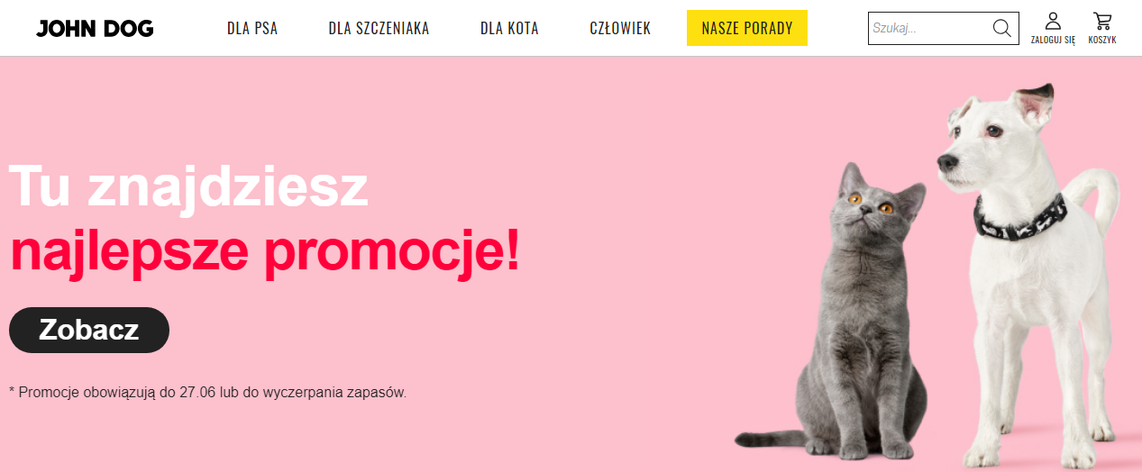
Task: Open the DLA SZCZENIAKA category
Action: pyautogui.click(x=379, y=29)
